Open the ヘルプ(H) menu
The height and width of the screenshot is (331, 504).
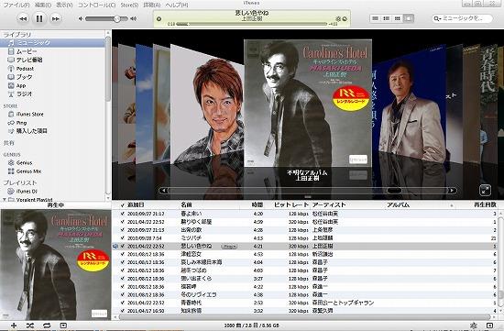click(x=177, y=5)
